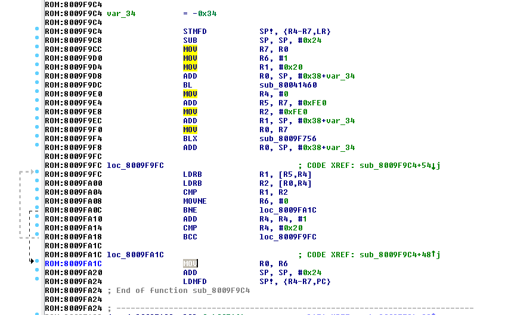Click operand 'R6, #0' of MOVNE
The width and height of the screenshot is (505, 315).
click(274, 201)
